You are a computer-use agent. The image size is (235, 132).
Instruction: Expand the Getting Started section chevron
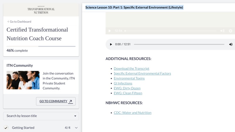tap(76, 128)
